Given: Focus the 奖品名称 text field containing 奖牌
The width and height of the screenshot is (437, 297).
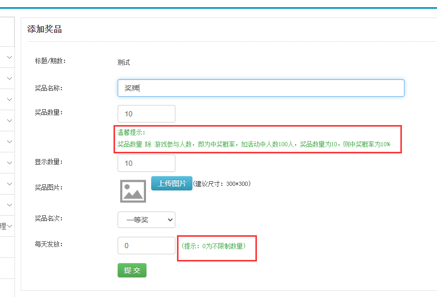Looking at the screenshot, I should point(261,88).
